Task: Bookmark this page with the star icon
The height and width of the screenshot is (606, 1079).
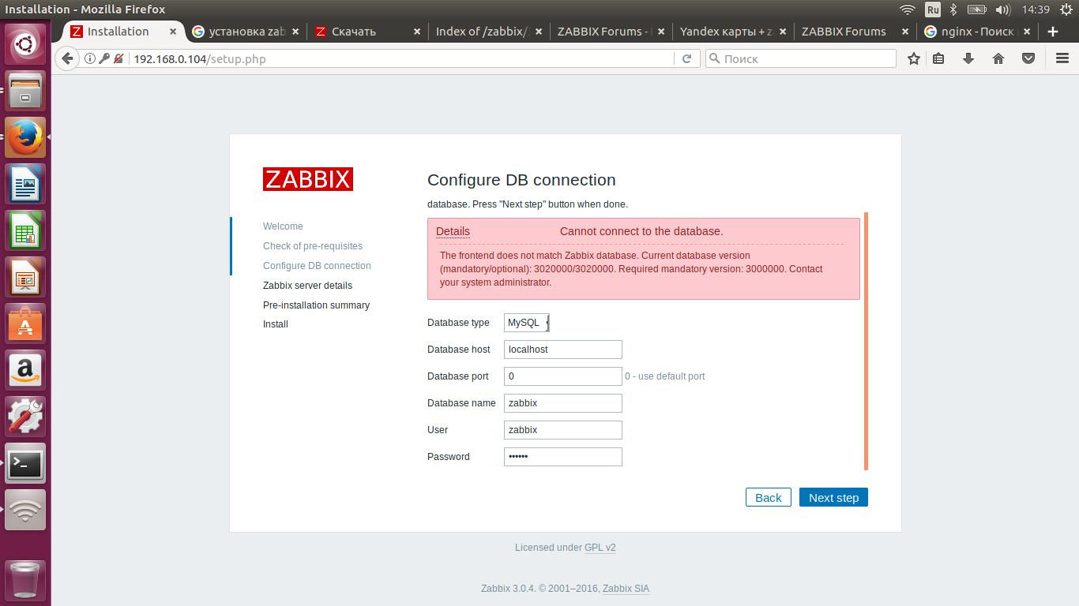Action: [914, 58]
